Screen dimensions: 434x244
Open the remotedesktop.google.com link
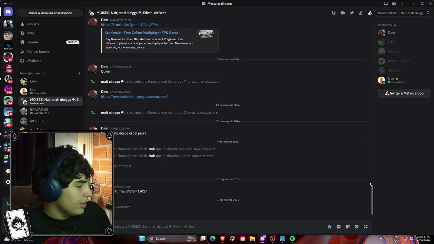(134, 97)
